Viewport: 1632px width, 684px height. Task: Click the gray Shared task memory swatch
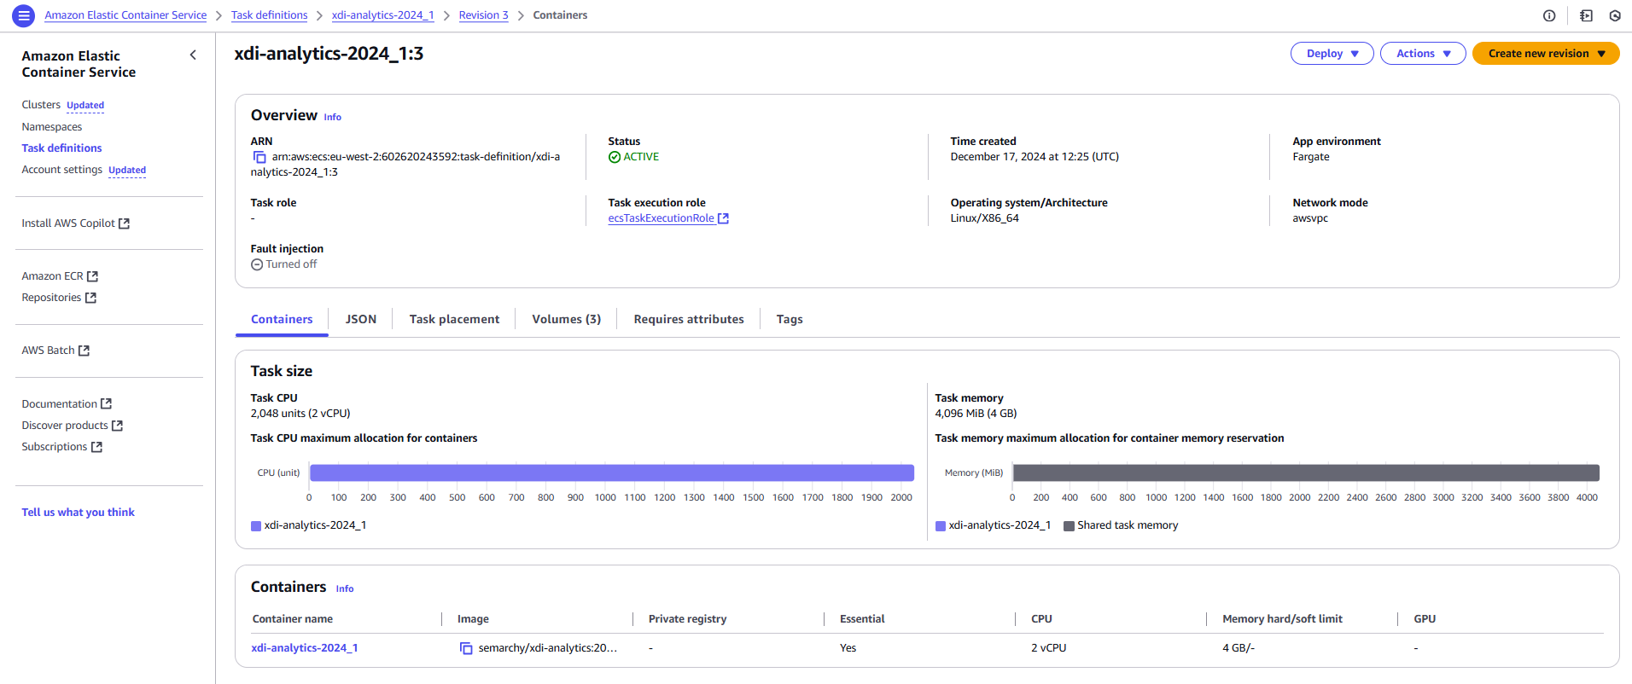point(1069,526)
